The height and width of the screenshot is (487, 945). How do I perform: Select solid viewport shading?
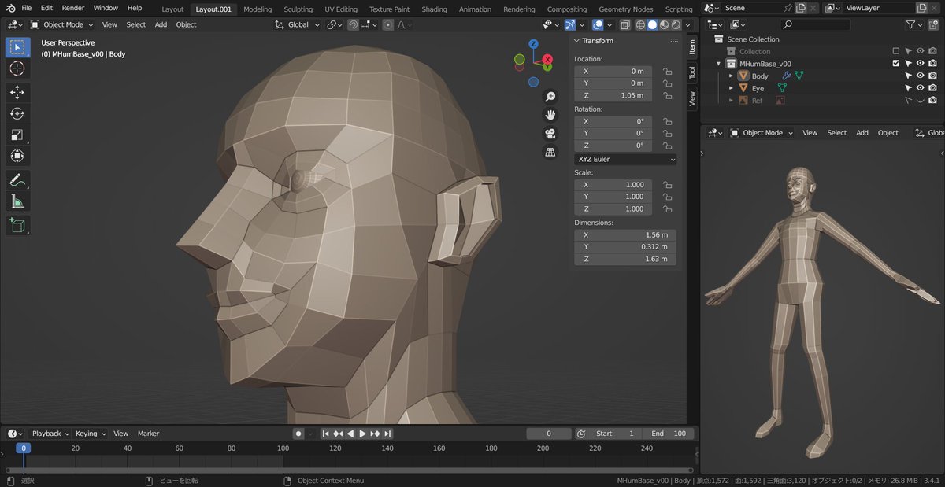coord(652,24)
